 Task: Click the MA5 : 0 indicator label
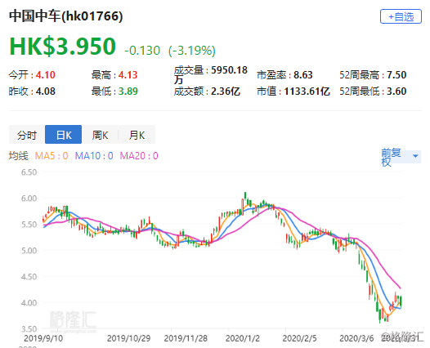click(52, 156)
